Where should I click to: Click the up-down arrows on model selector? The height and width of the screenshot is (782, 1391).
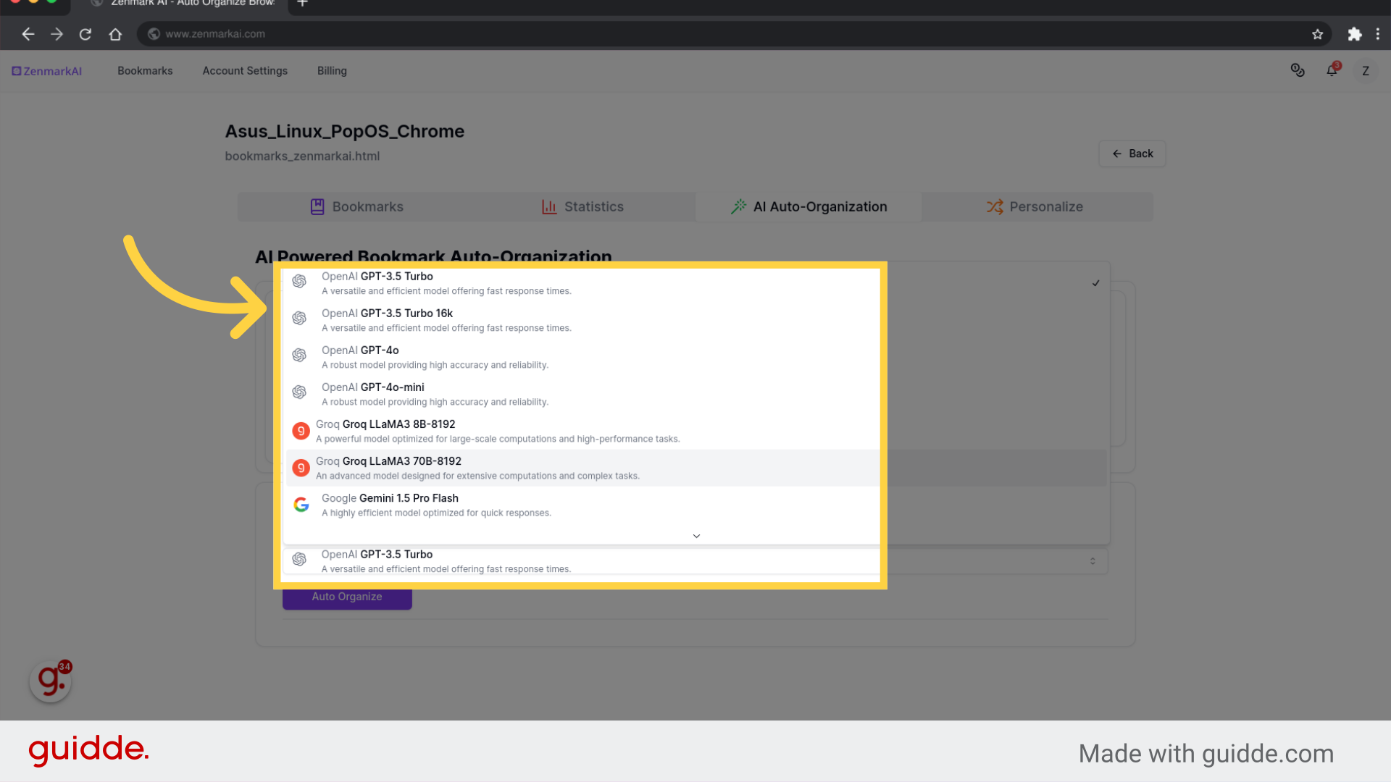pyautogui.click(x=1093, y=561)
